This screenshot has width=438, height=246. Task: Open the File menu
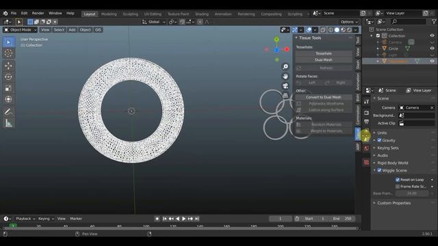(x=14, y=13)
